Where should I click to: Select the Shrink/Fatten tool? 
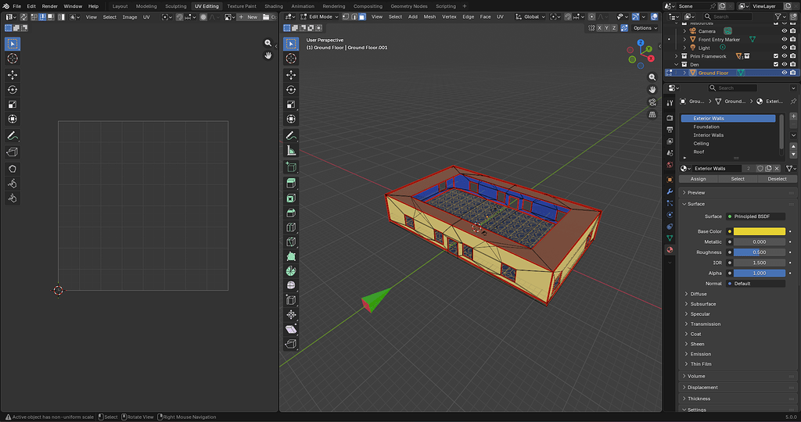click(x=291, y=315)
